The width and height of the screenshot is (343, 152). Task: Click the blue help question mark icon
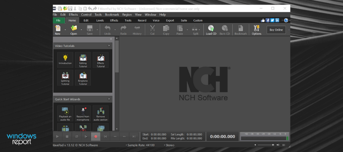286,20
